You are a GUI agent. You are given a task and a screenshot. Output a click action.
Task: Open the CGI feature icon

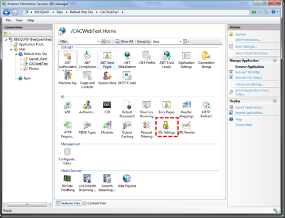pyautogui.click(x=107, y=107)
